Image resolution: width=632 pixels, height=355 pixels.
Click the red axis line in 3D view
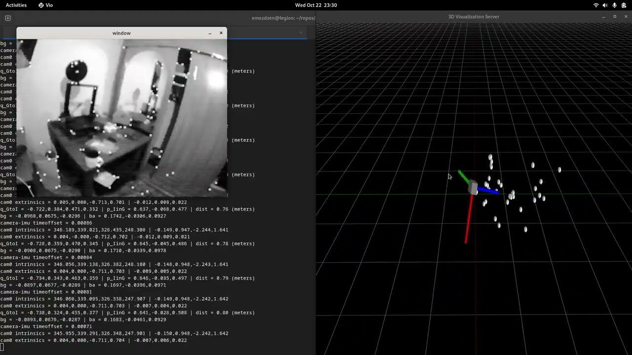(x=469, y=218)
